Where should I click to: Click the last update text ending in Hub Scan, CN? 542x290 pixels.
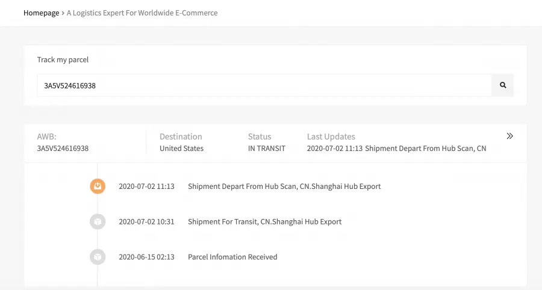point(396,148)
